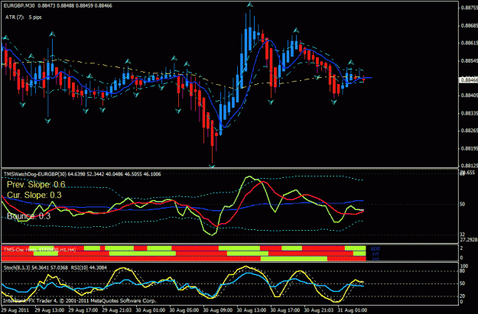Viewport: 478px width, 314px height.
Task: Click the 0.88685 price axis value
Action: (x=469, y=25)
